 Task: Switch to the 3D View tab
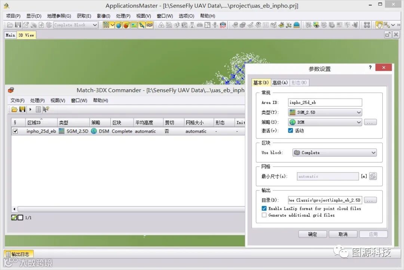(x=26, y=35)
